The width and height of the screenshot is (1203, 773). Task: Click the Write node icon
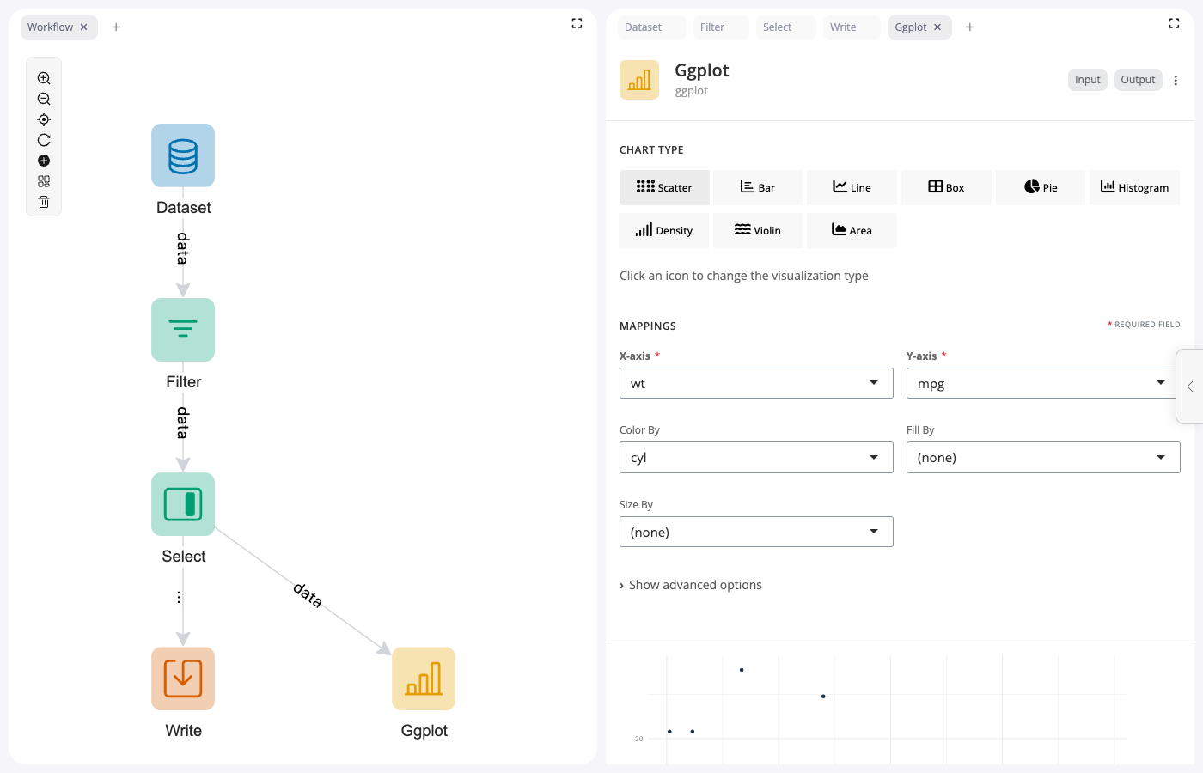click(183, 679)
